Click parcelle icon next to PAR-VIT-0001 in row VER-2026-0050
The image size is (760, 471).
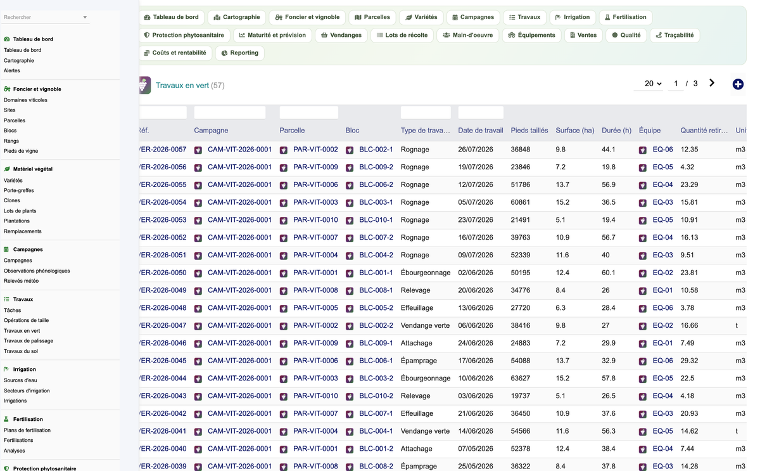pyautogui.click(x=284, y=273)
